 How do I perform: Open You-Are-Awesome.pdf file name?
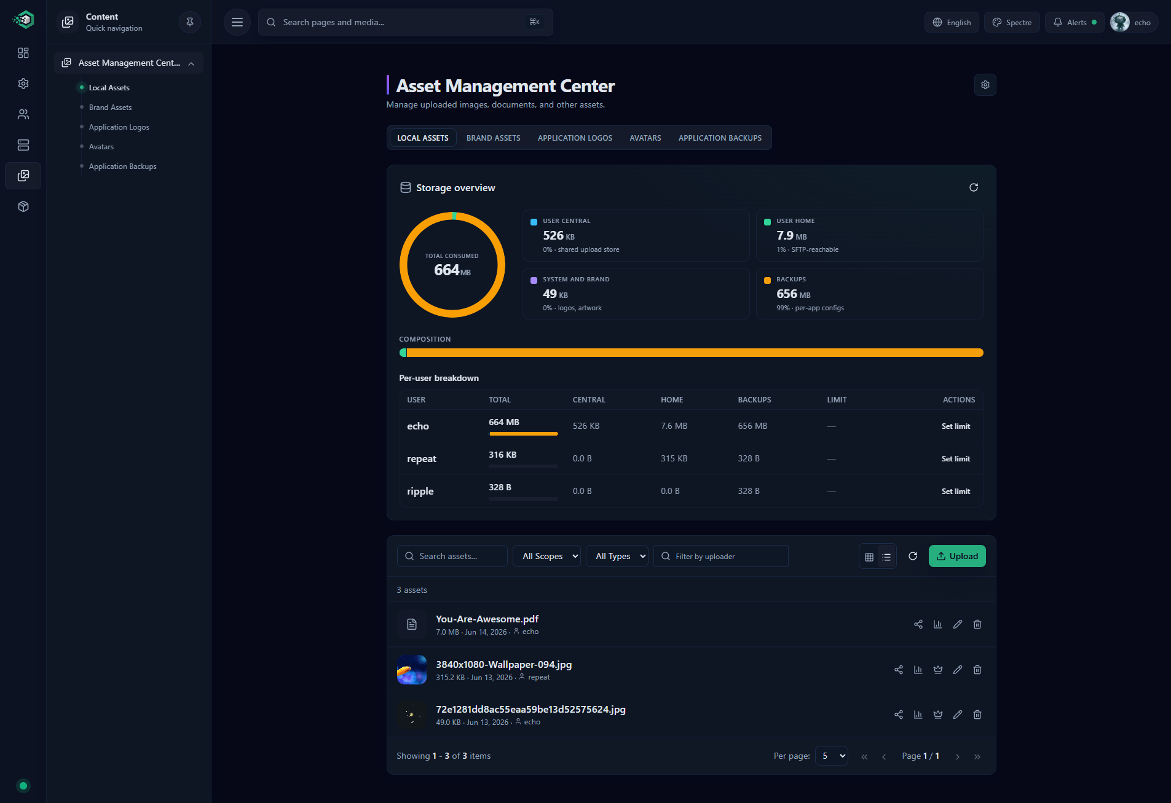click(487, 619)
